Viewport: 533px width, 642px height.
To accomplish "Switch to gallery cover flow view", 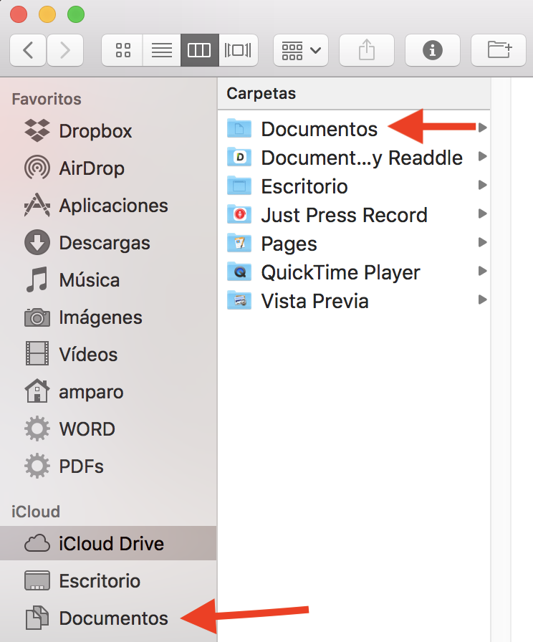I will pyautogui.click(x=237, y=49).
